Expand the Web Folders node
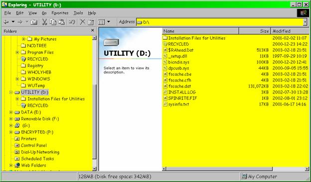This screenshot has width=311, height=182. (x=11, y=165)
